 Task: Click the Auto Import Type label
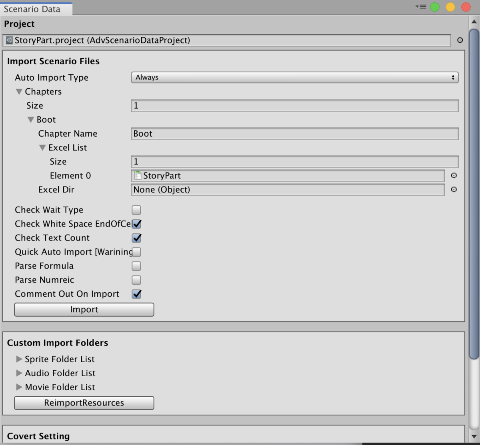52,77
